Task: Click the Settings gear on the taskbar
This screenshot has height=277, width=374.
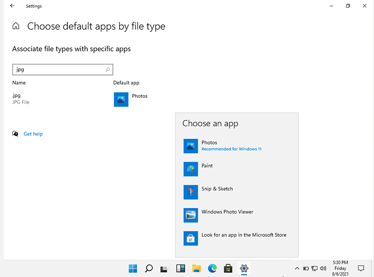Action: click(x=244, y=269)
